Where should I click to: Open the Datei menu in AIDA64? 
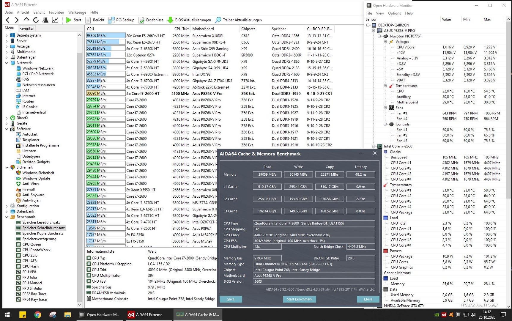9,12
